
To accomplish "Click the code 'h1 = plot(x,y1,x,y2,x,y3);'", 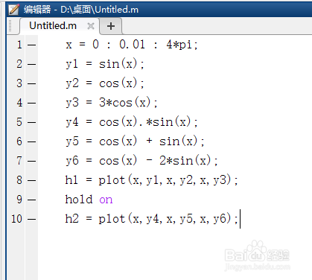I will pyautogui.click(x=151, y=180).
